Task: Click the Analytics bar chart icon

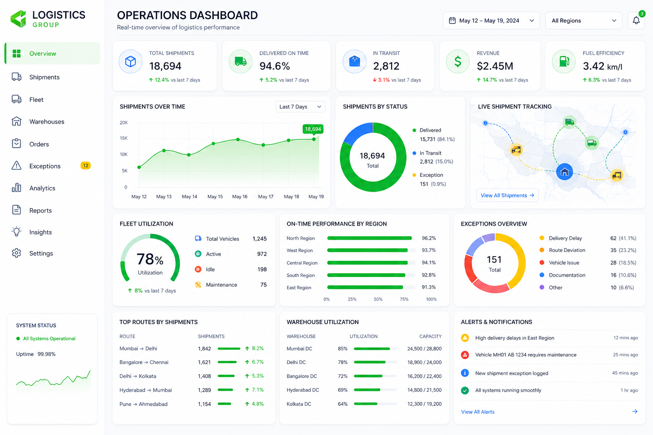Action: pyautogui.click(x=17, y=188)
